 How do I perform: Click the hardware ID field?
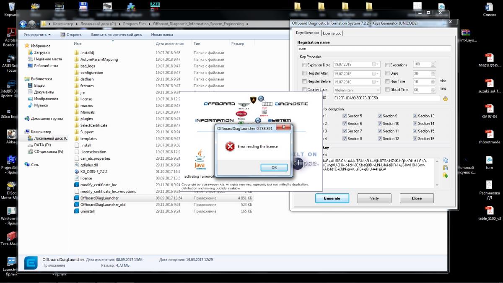(386, 98)
